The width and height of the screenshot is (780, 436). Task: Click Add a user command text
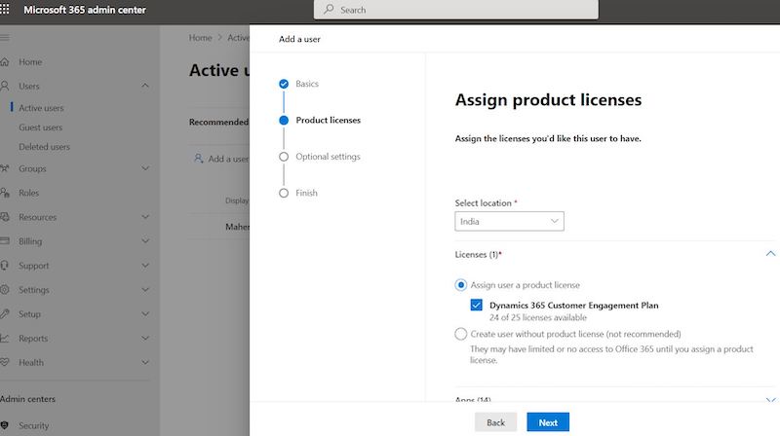tap(228, 159)
